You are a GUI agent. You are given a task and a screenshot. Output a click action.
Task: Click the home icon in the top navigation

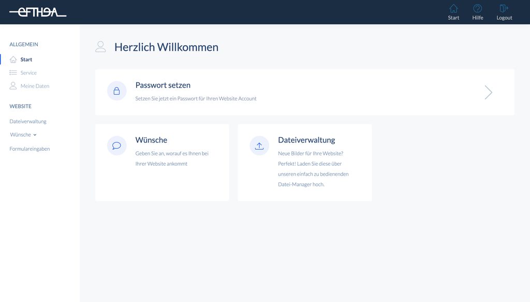pos(453,8)
